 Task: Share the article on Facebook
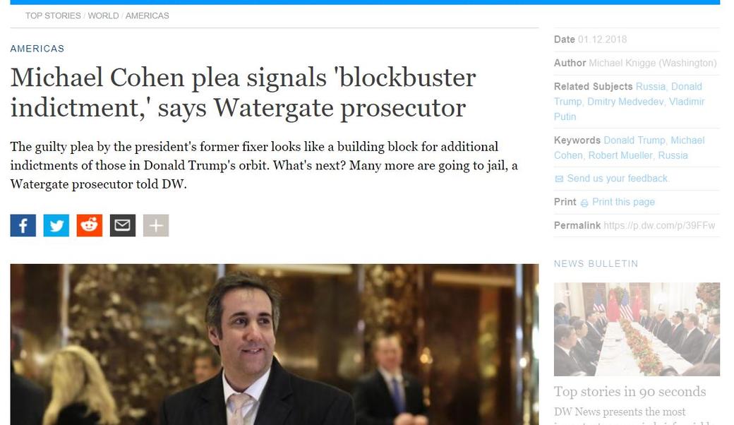tap(23, 226)
